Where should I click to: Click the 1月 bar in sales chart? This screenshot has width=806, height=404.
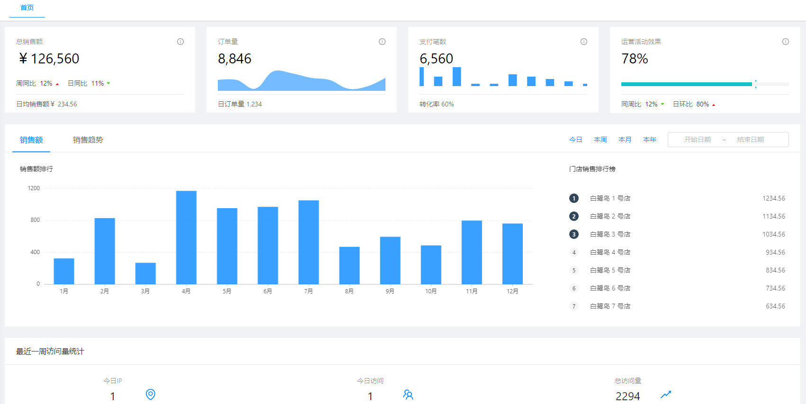click(x=64, y=271)
